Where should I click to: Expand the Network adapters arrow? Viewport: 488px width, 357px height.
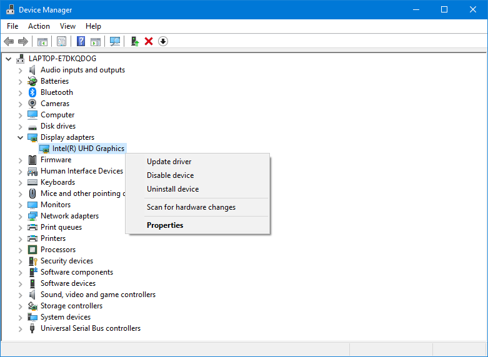tap(20, 217)
